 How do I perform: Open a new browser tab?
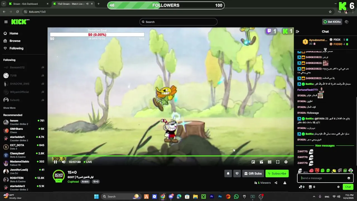point(98,4)
